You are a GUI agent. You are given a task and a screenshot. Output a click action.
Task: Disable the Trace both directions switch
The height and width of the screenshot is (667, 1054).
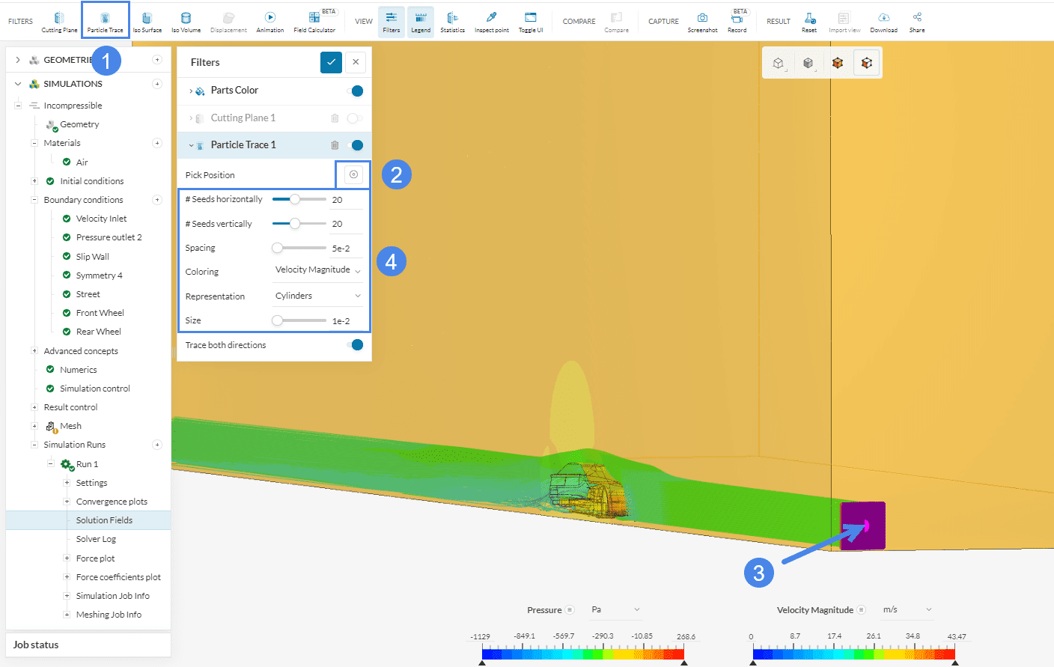[356, 345]
